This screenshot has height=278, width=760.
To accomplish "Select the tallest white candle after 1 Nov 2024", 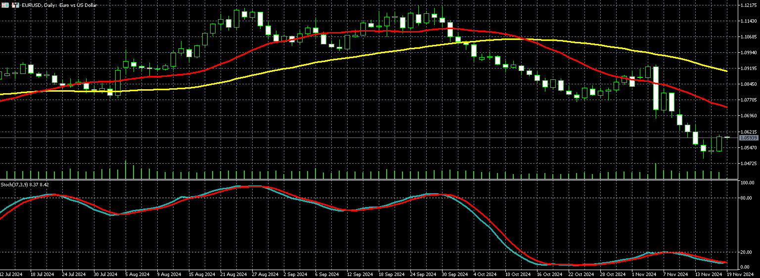I will click(x=656, y=88).
